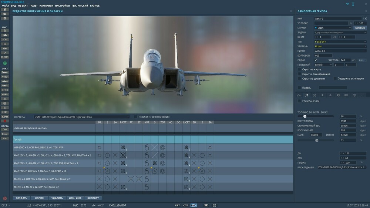Click the green arrow icon in left toolbar
370x208 pixels.
click(5, 63)
